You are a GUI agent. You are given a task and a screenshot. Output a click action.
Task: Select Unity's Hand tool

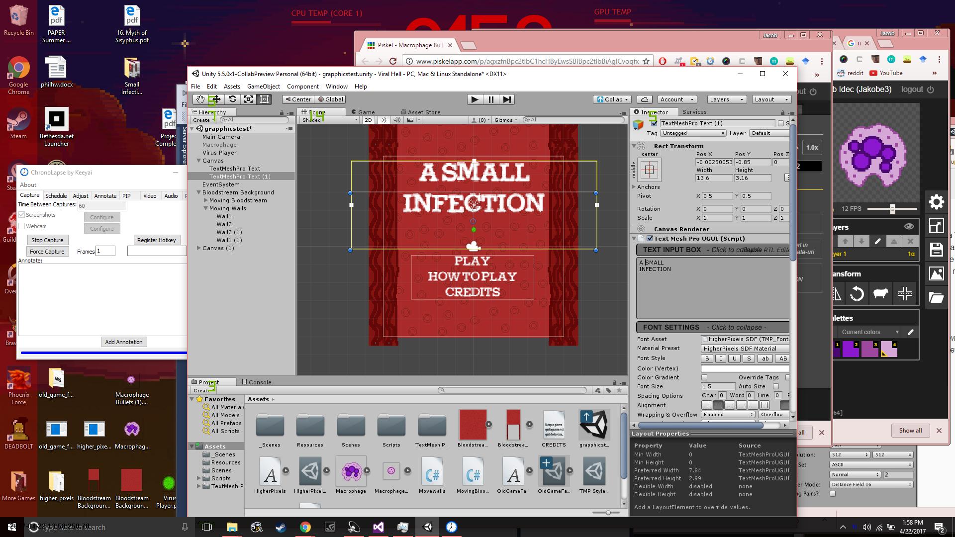(x=200, y=99)
